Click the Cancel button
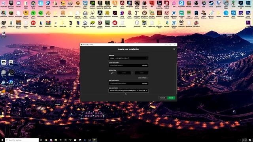Image resolution: width=253 pixels, height=142 pixels. (x=162, y=98)
